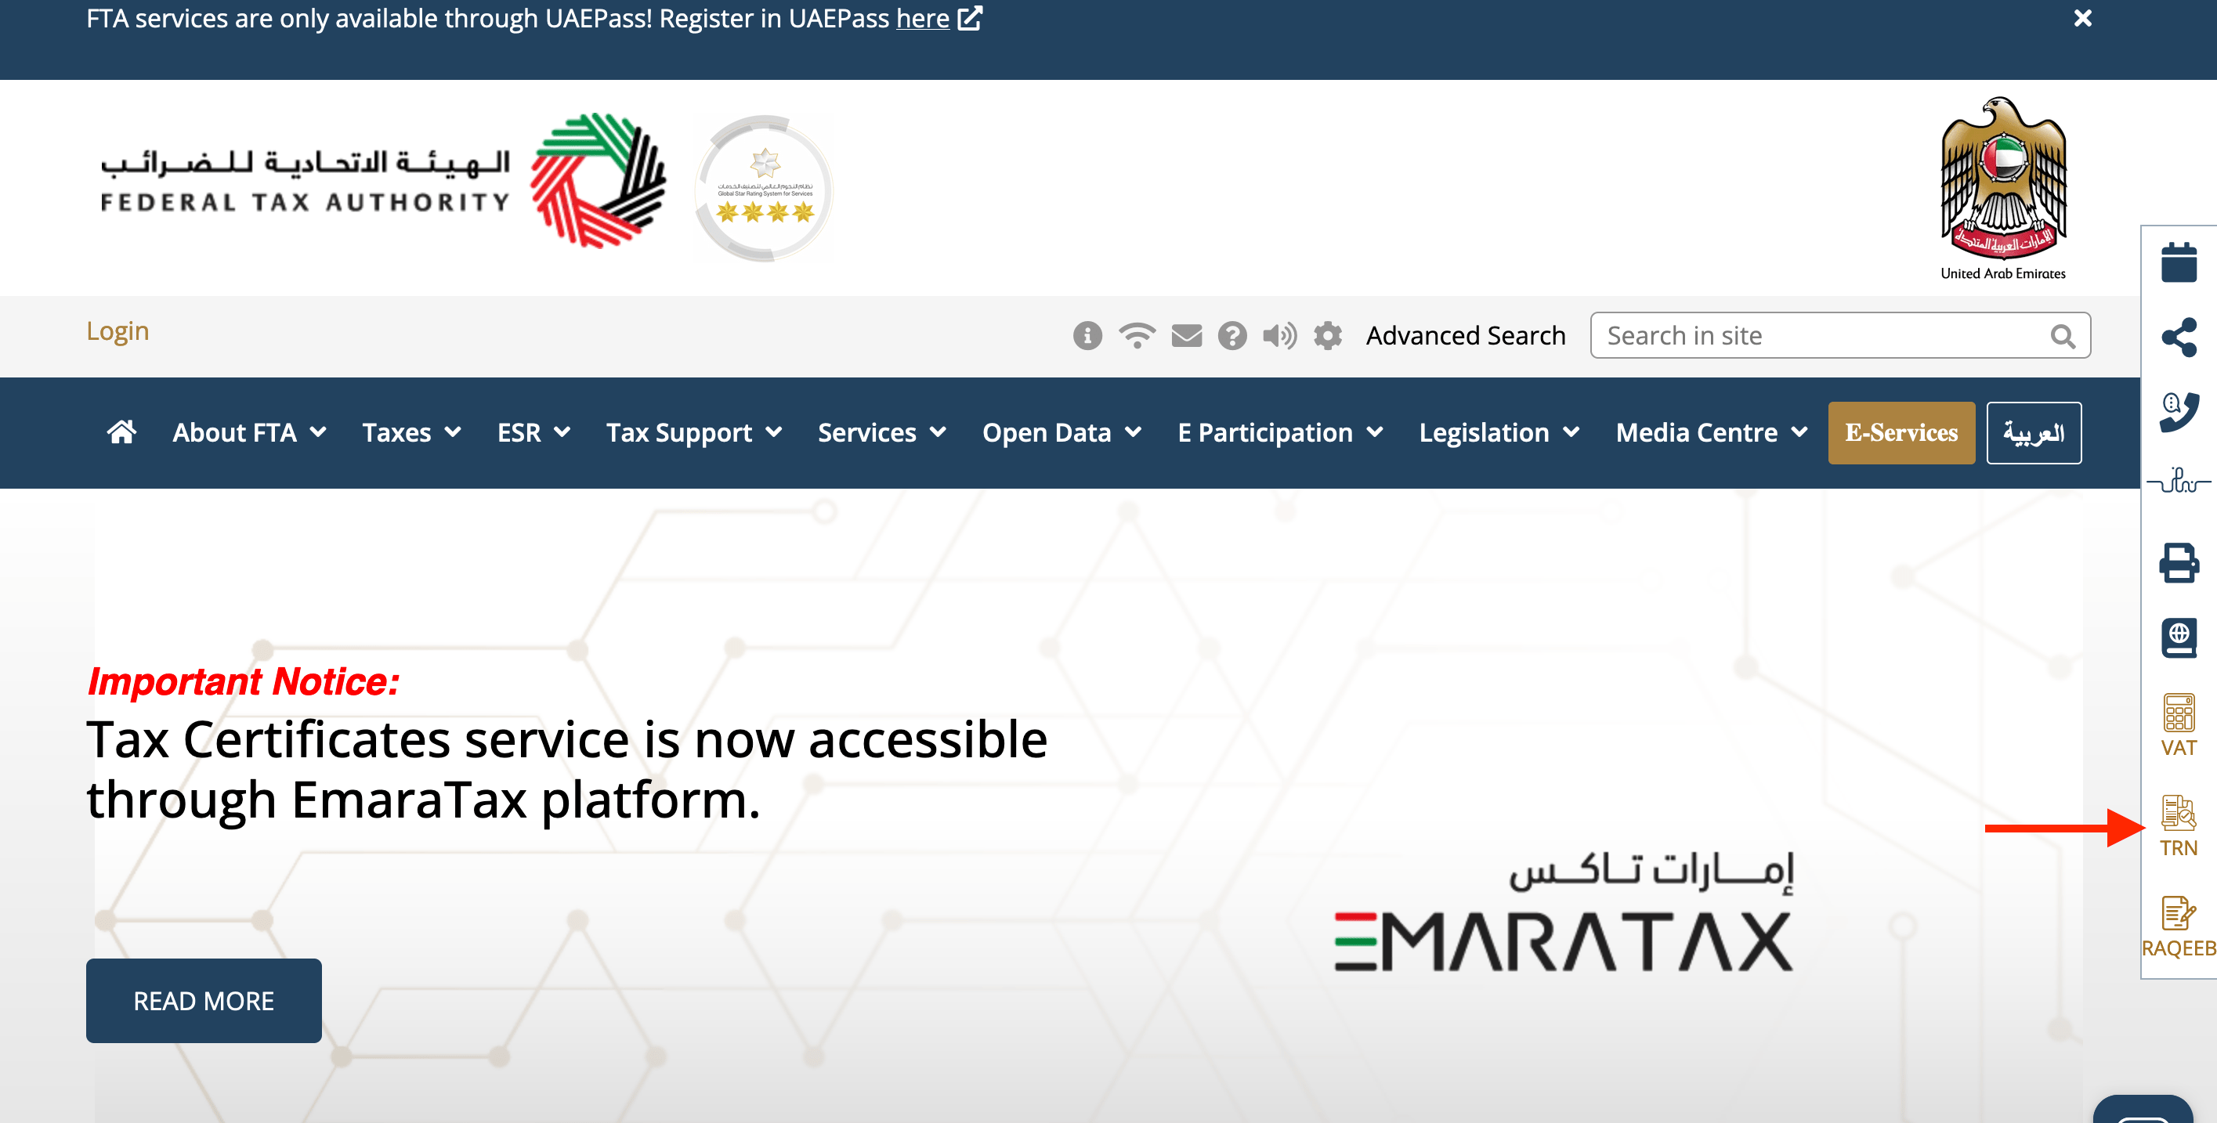Image resolution: width=2217 pixels, height=1123 pixels.
Task: Click the READ MORE button
Action: point(203,1000)
